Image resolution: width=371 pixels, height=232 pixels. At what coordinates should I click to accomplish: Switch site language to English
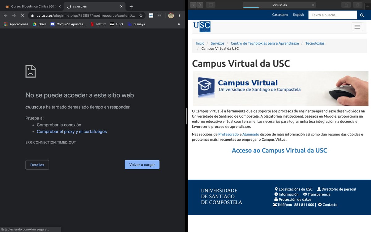[298, 15]
